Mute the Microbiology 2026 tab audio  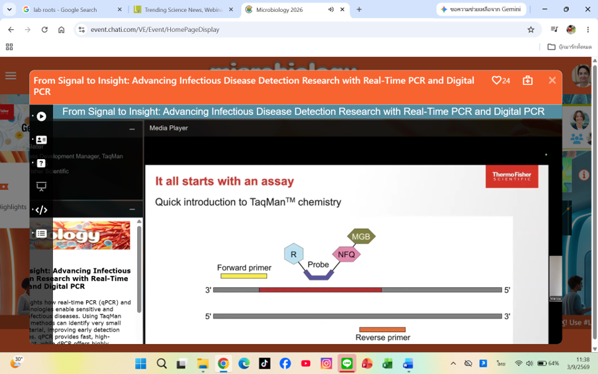pos(330,9)
